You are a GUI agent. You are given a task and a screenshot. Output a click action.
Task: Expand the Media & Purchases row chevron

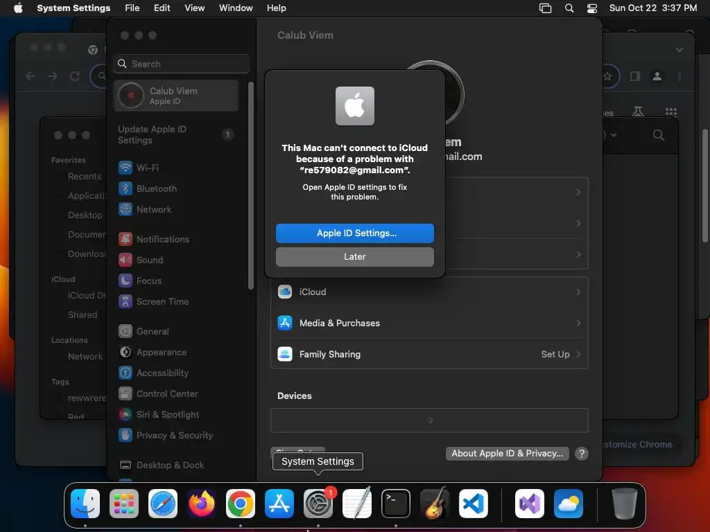tap(578, 323)
